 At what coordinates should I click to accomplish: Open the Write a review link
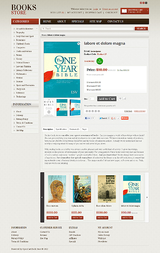140,111
